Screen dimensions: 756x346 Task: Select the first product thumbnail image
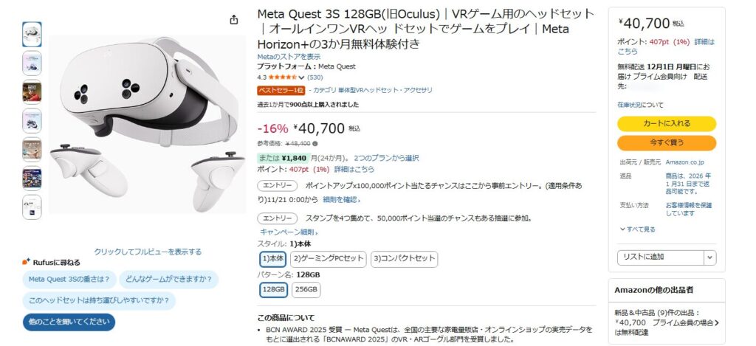(x=32, y=34)
